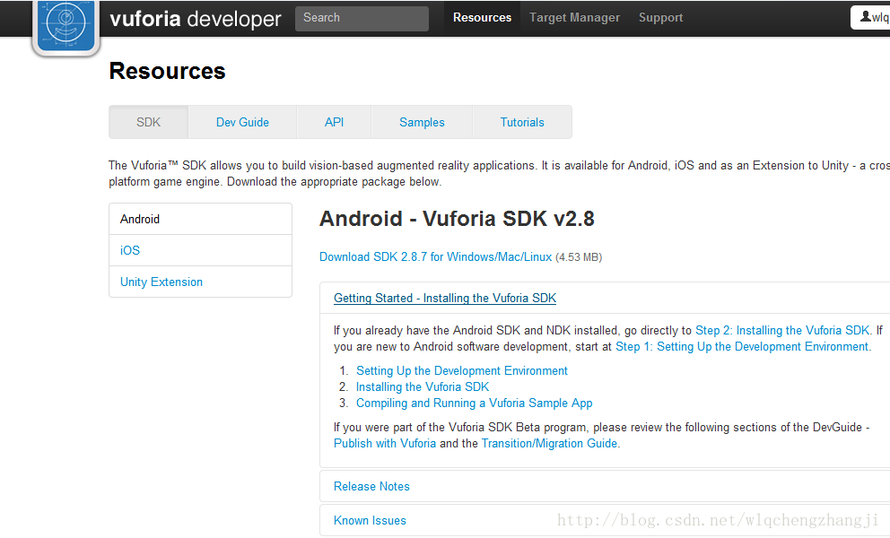Open Compiling and Running a Vuforia Sample App
Image resolution: width=890 pixels, height=538 pixels.
[x=475, y=403]
